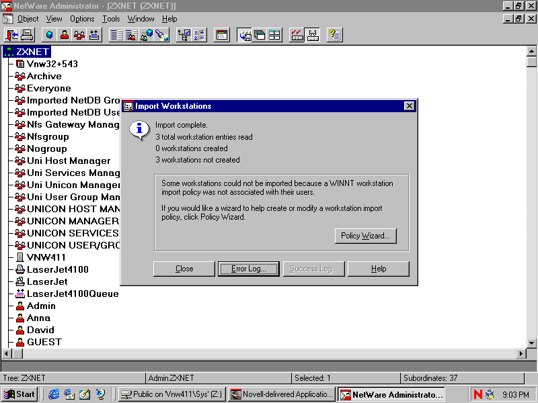The height and width of the screenshot is (403, 538).
Task: Switch to Novell-delivered Application taskbar button
Action: tap(281, 394)
